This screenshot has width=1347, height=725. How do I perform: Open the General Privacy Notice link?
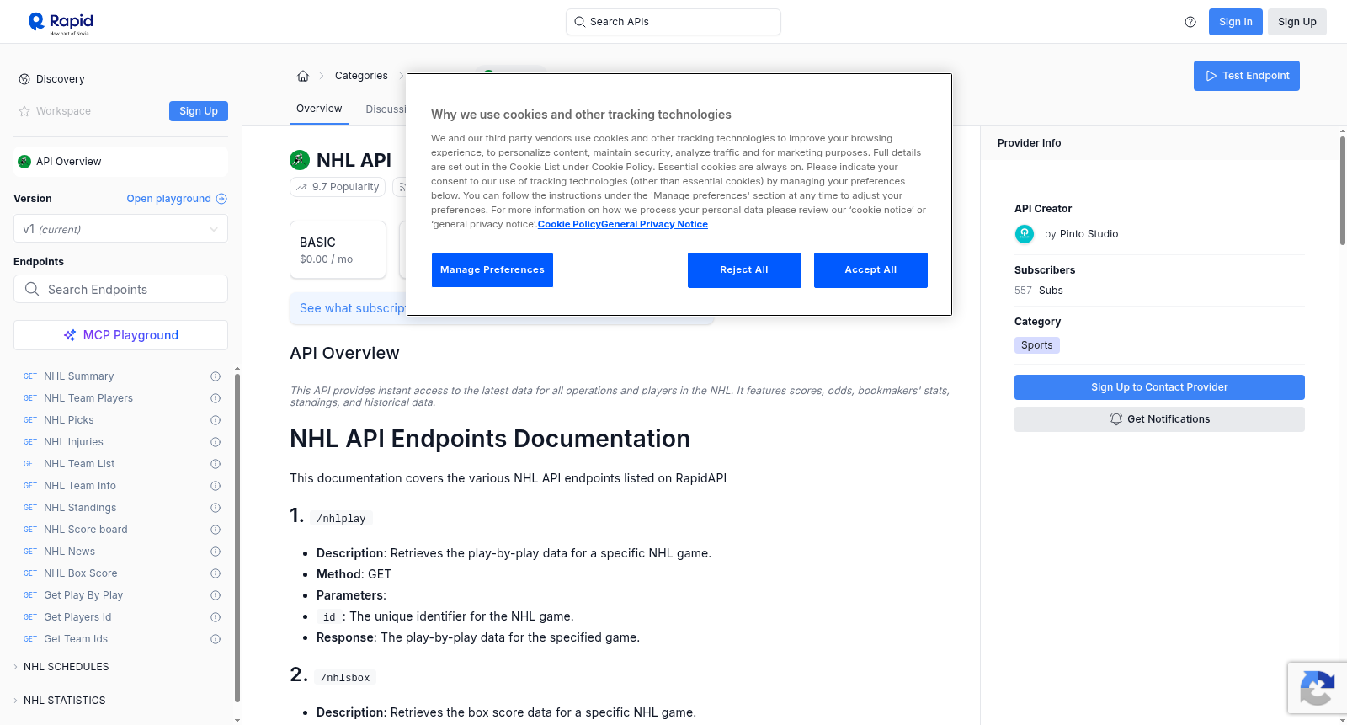[x=654, y=224]
